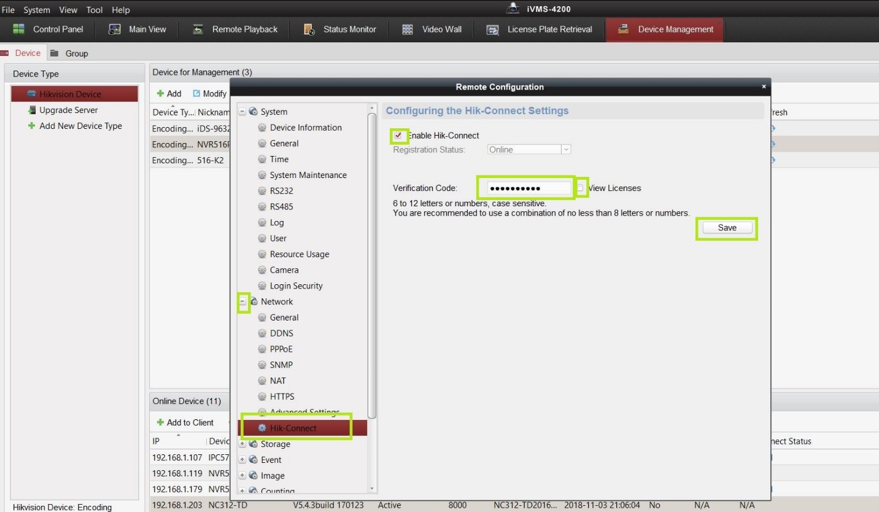This screenshot has width=879, height=512.
Task: Click the IP column header in Online Device
Action: 178,441
